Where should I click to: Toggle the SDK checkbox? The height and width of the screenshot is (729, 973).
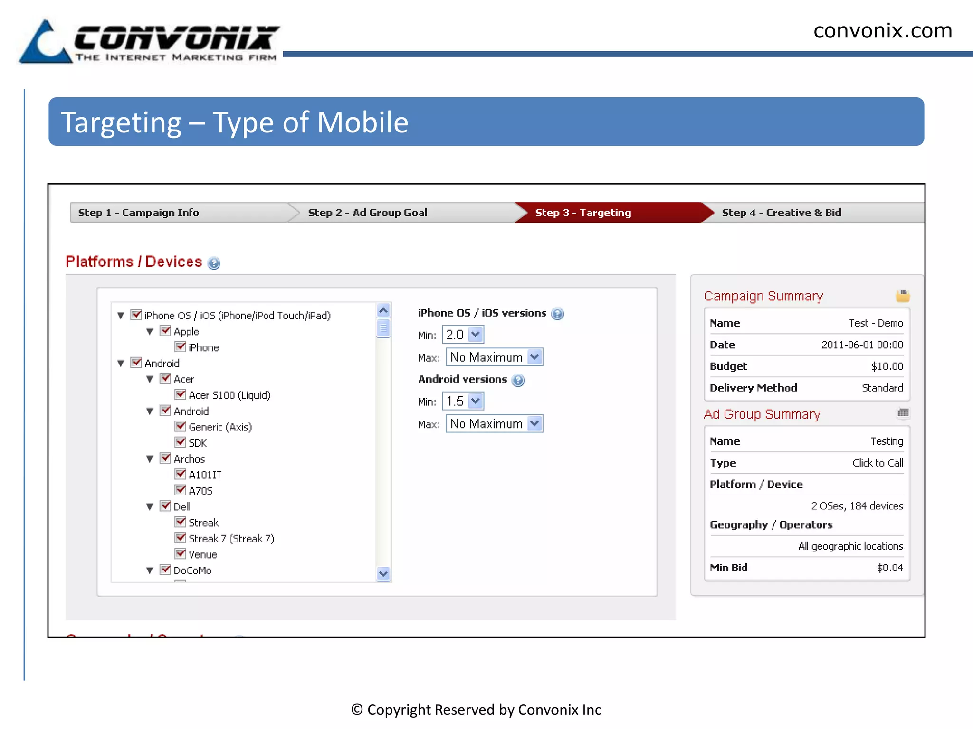(180, 442)
